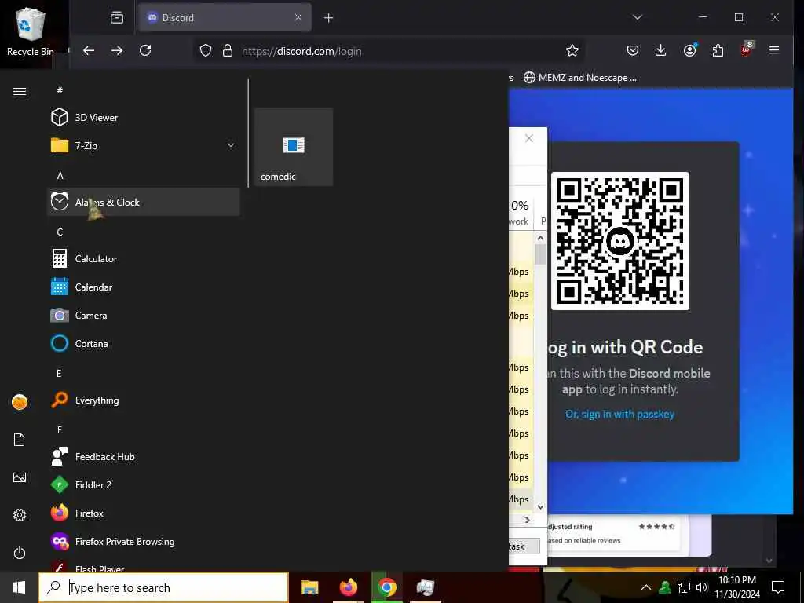Open the network tray icon
This screenshot has width=804, height=603.
684,587
